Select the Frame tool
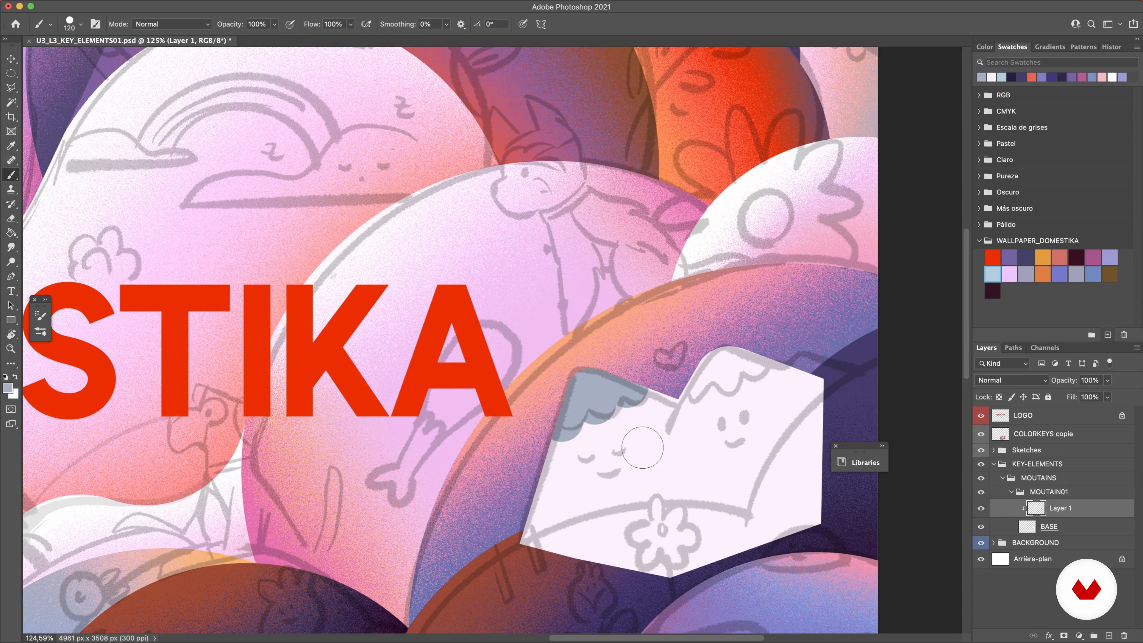Viewport: 1143px width, 643px height. (x=11, y=131)
